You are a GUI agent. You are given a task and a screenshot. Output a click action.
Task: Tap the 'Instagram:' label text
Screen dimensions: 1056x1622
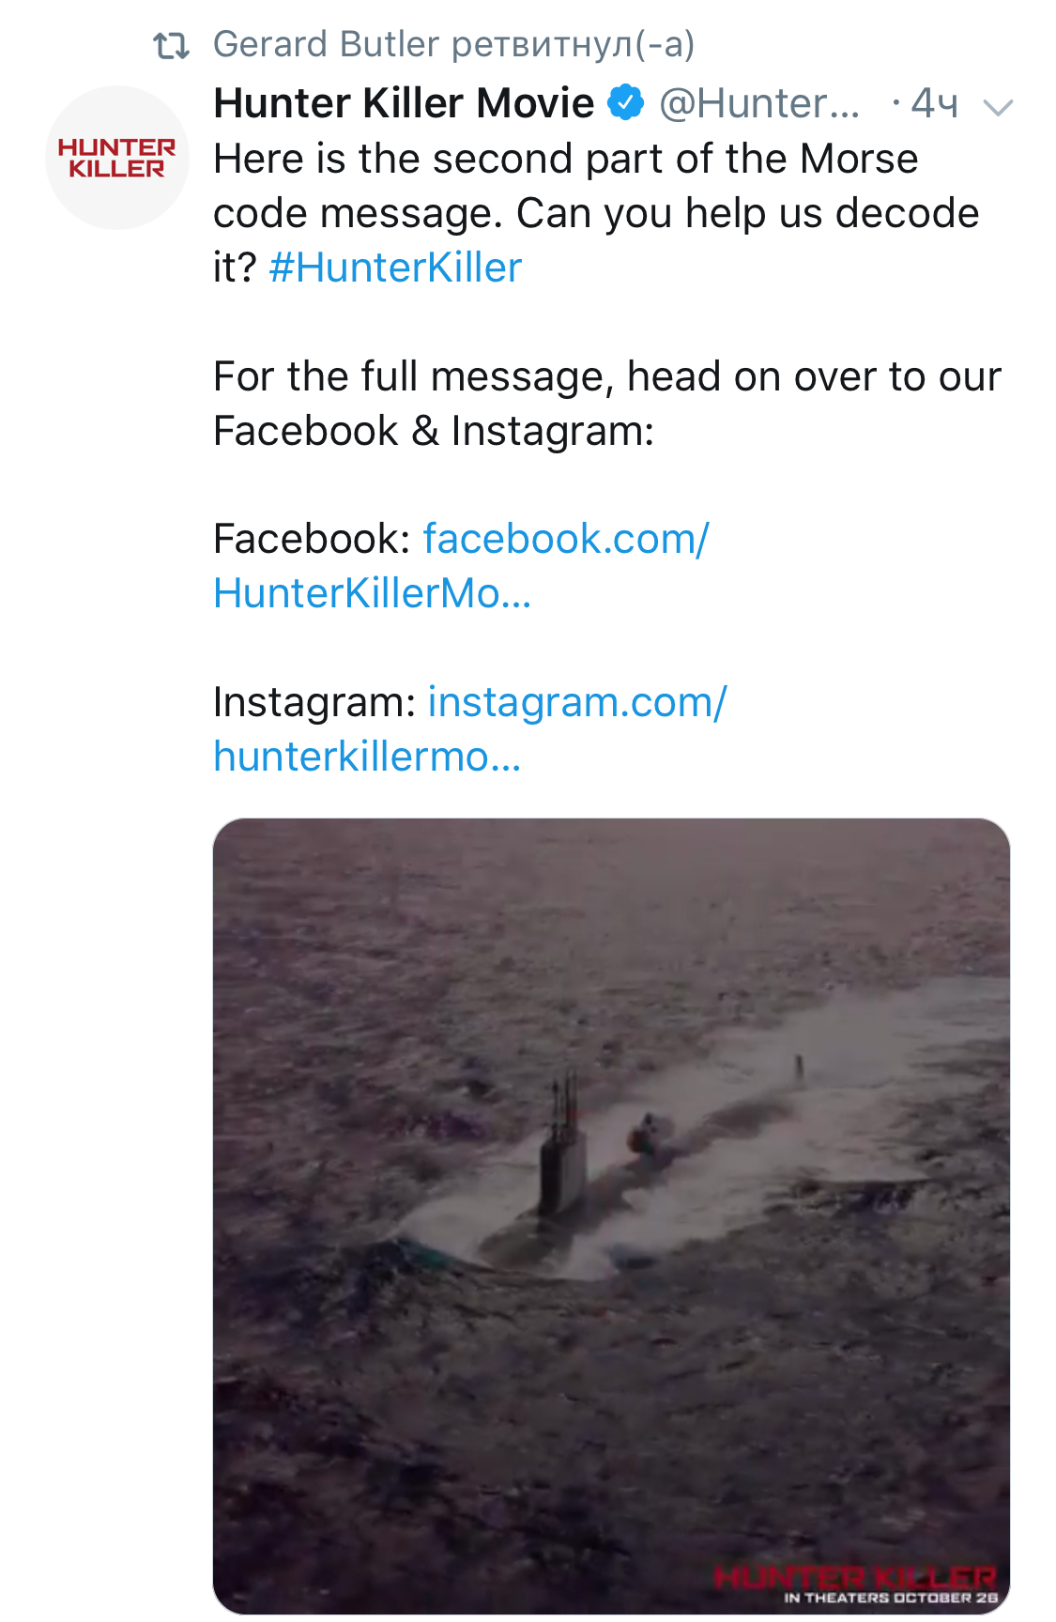314,702
